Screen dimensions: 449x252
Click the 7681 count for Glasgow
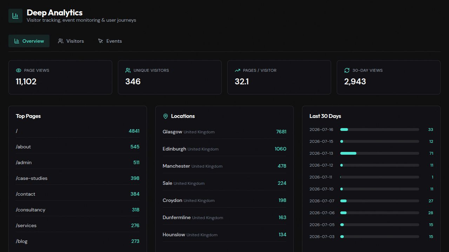tap(281, 132)
